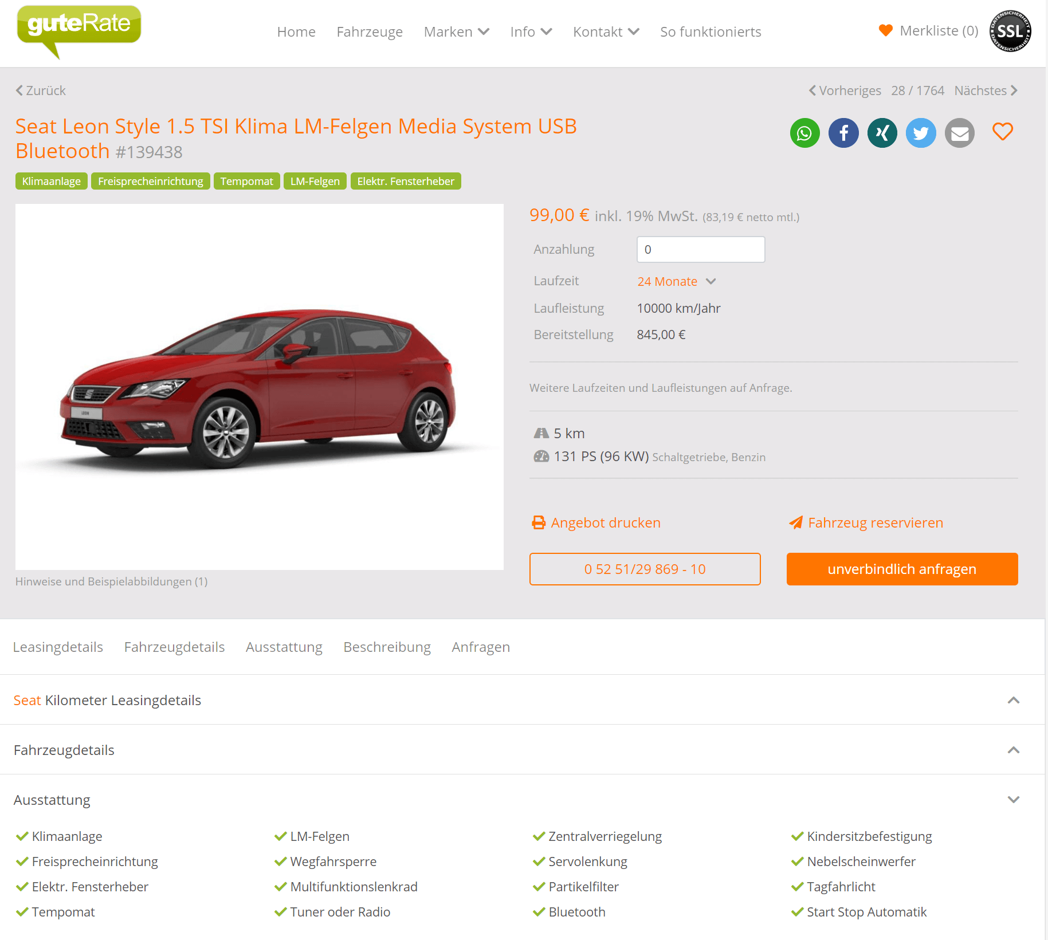Go back with Zurück link
Viewport: 1048px width, 940px height.
[x=41, y=91]
